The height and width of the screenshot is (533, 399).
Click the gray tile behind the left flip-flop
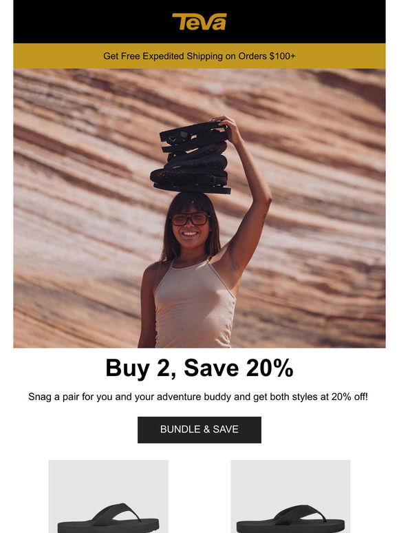[x=108, y=479]
